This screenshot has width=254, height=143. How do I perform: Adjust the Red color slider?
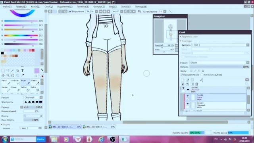click(21, 21)
